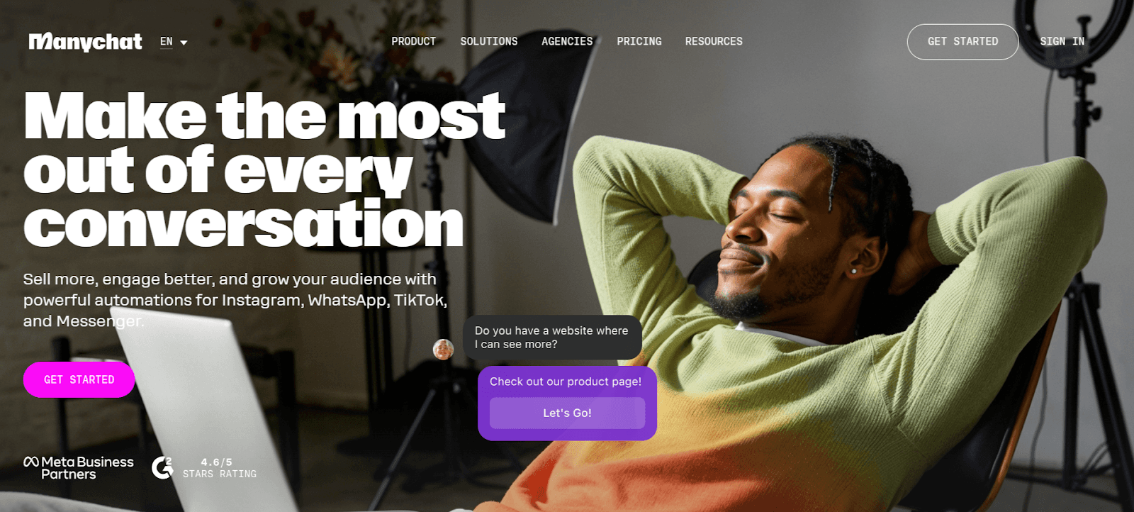Screen dimensions: 1134x512
Task: Click the SIGN IN link
Action: (x=1062, y=42)
